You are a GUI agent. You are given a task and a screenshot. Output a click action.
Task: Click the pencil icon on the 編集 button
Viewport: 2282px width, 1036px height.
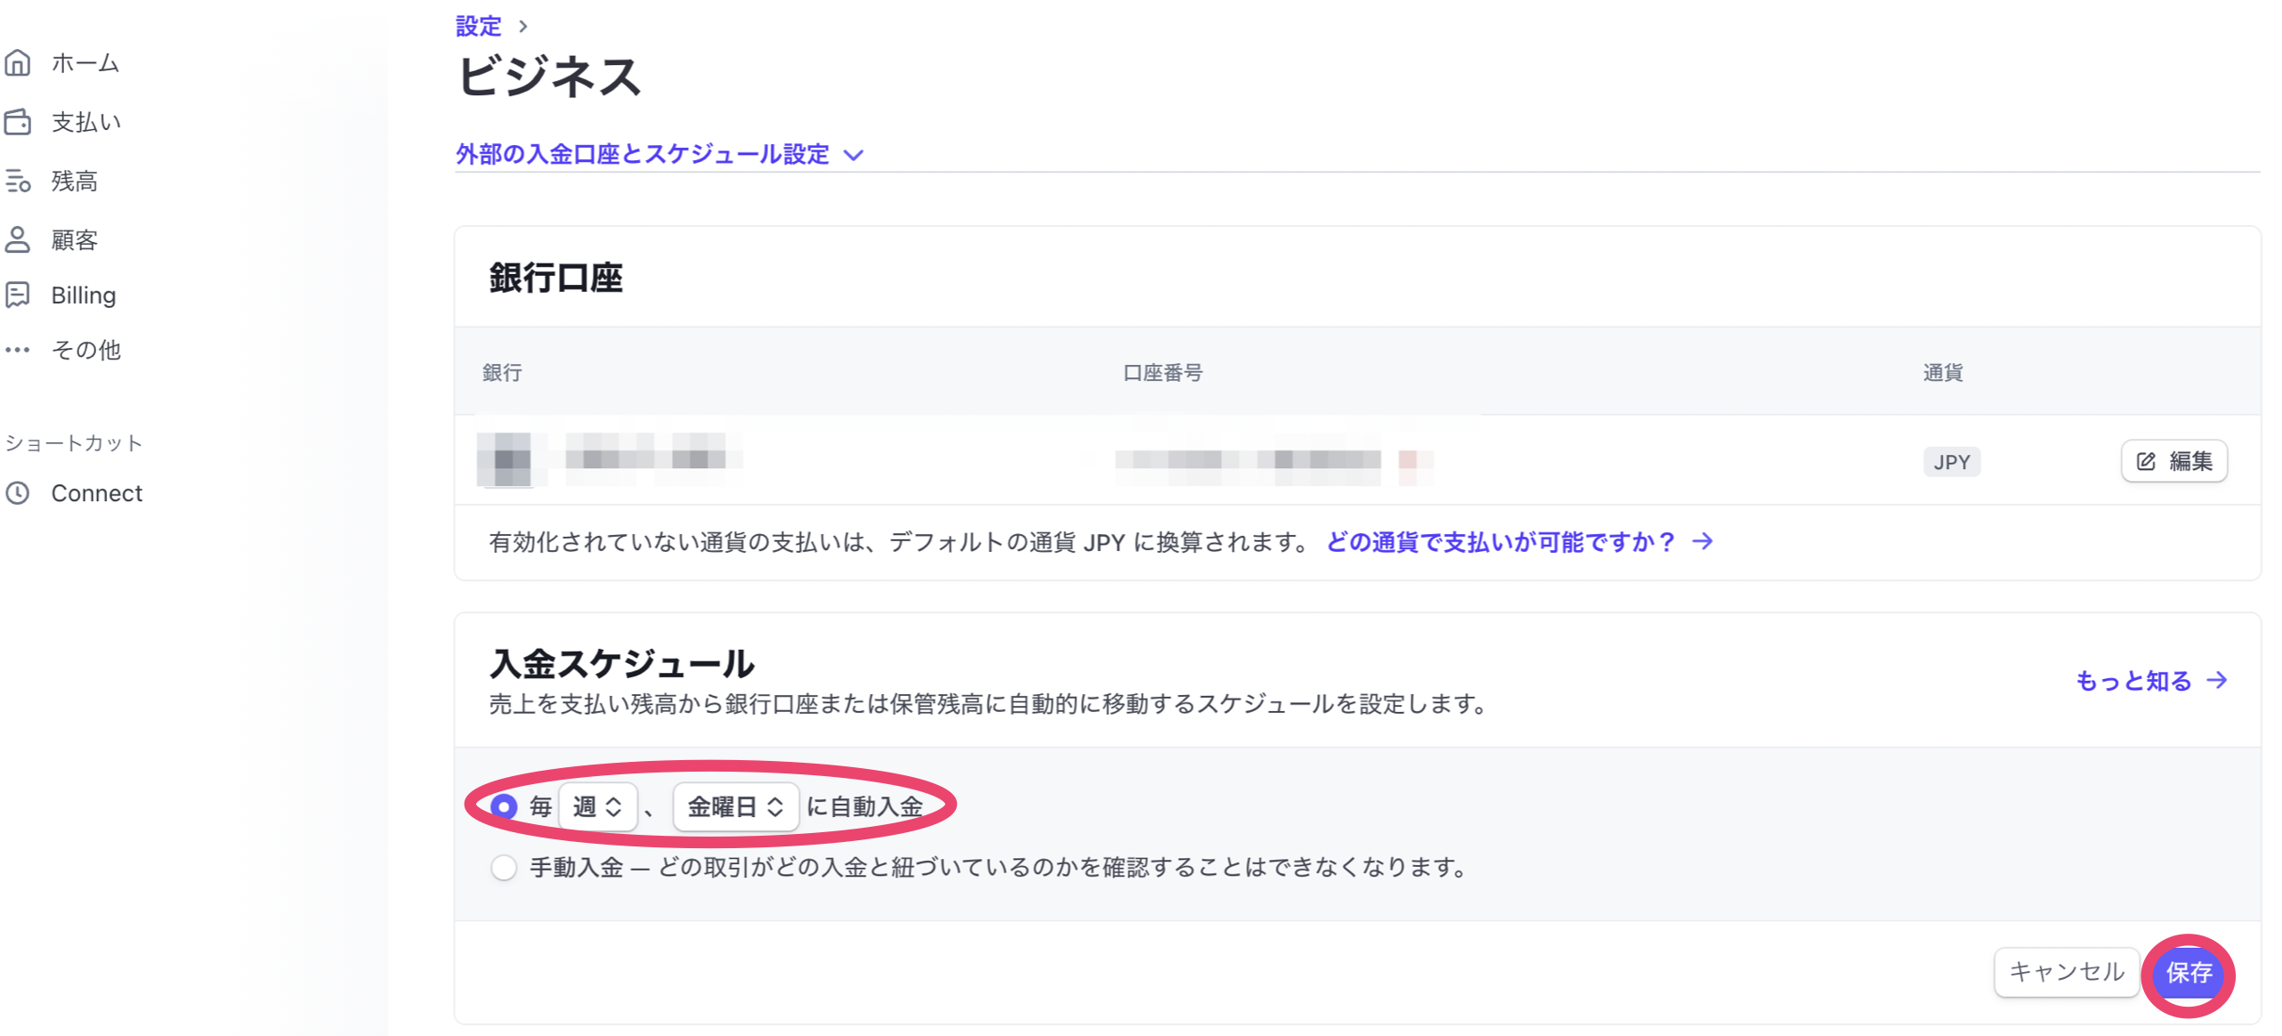[2145, 461]
